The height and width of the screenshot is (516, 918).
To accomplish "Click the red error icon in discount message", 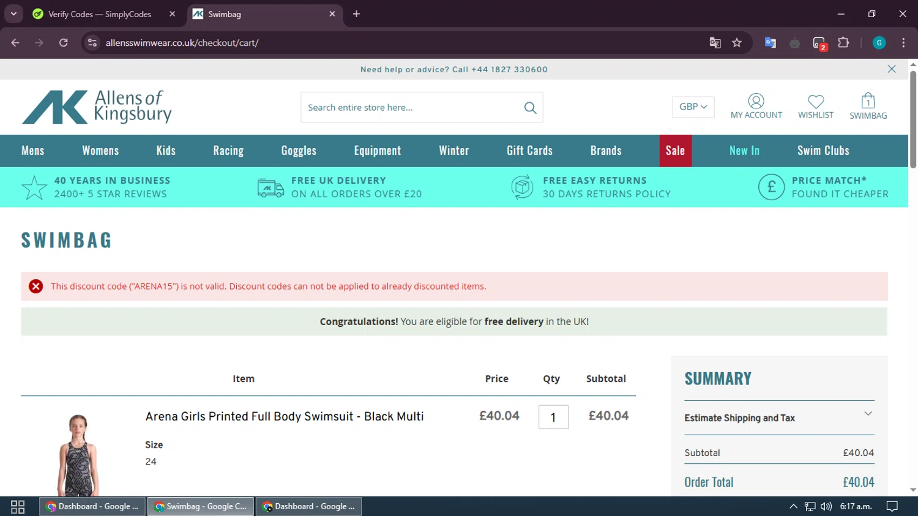I will [x=36, y=286].
